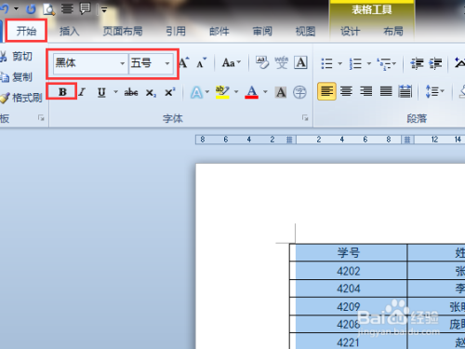Viewport: 465px width, 349px height.
Task: Click the multilevel list icon
Action: click(384, 63)
